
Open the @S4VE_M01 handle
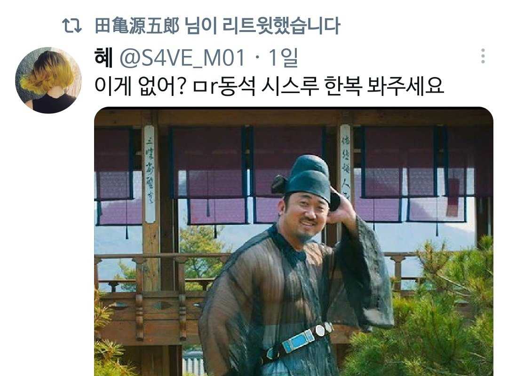click(183, 58)
